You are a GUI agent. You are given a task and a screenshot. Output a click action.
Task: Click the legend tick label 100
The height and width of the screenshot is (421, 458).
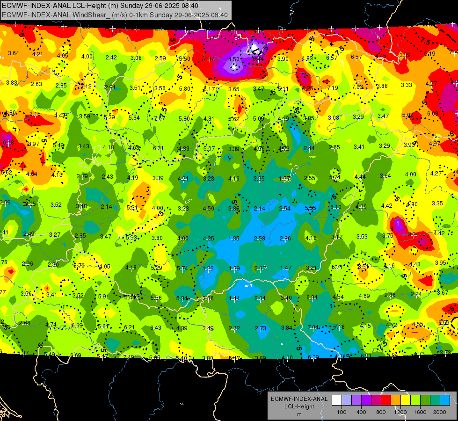point(342,412)
